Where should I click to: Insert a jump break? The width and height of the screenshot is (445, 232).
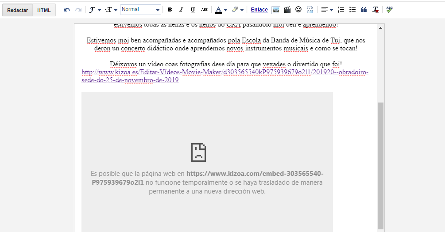(310, 10)
